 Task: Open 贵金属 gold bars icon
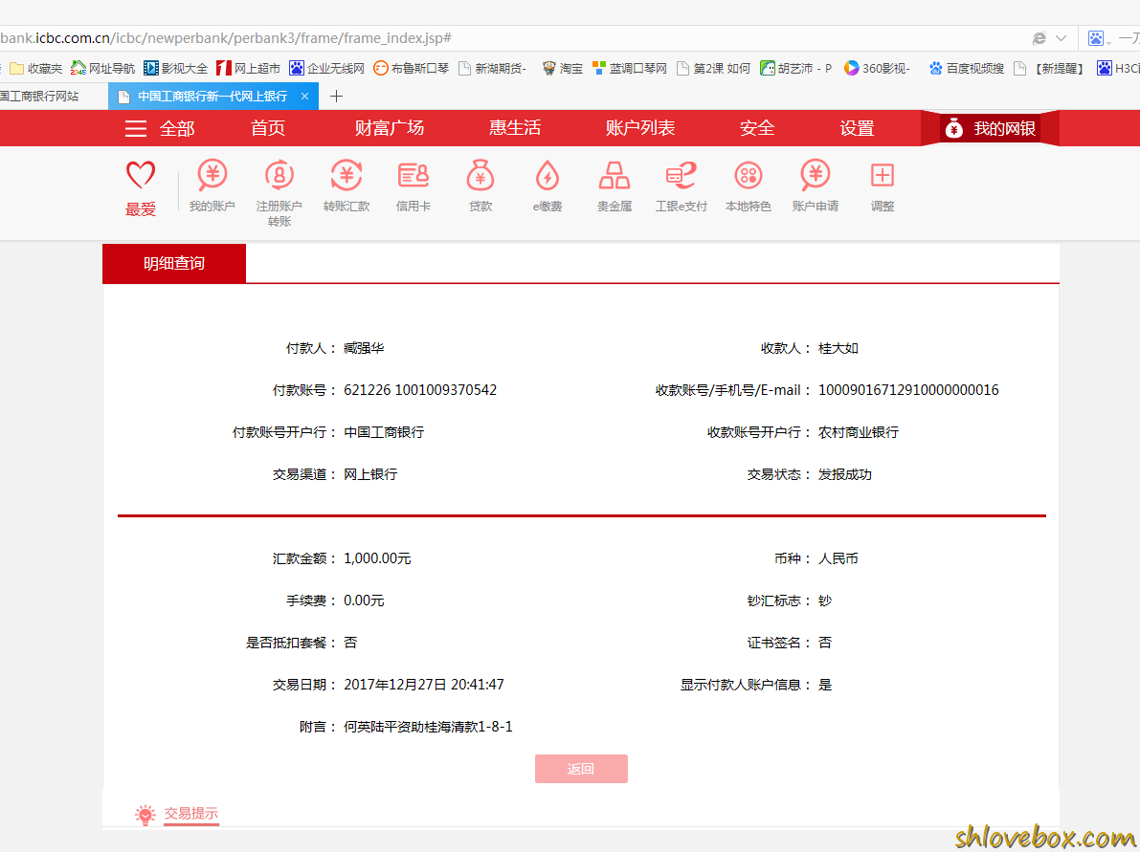615,175
